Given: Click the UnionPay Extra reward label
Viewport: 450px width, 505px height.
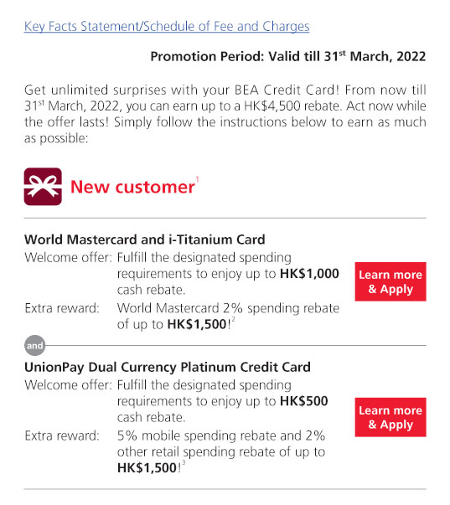Looking at the screenshot, I should 62,435.
